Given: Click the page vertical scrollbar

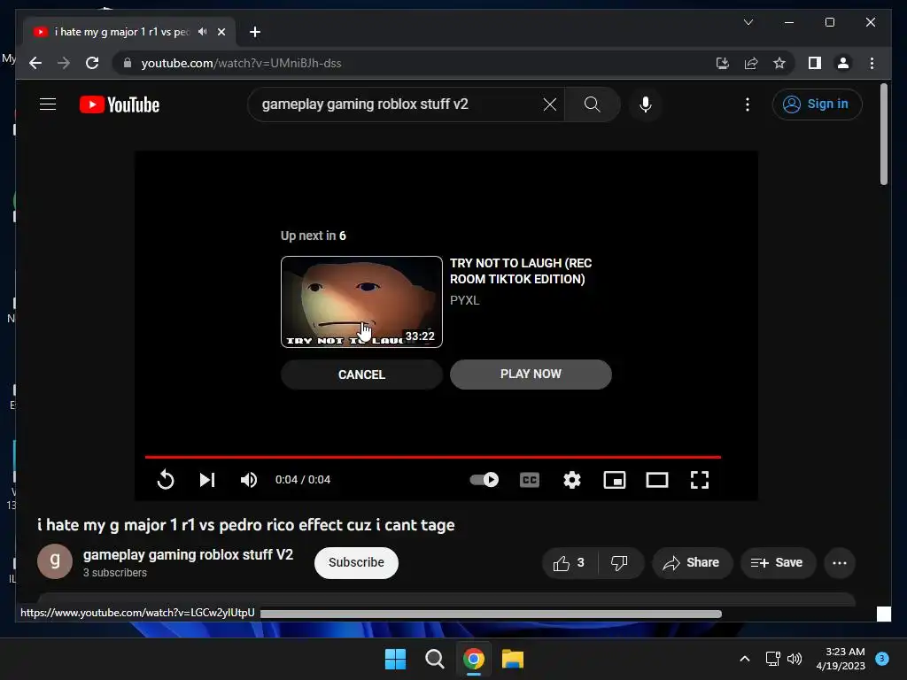Looking at the screenshot, I should click(883, 135).
